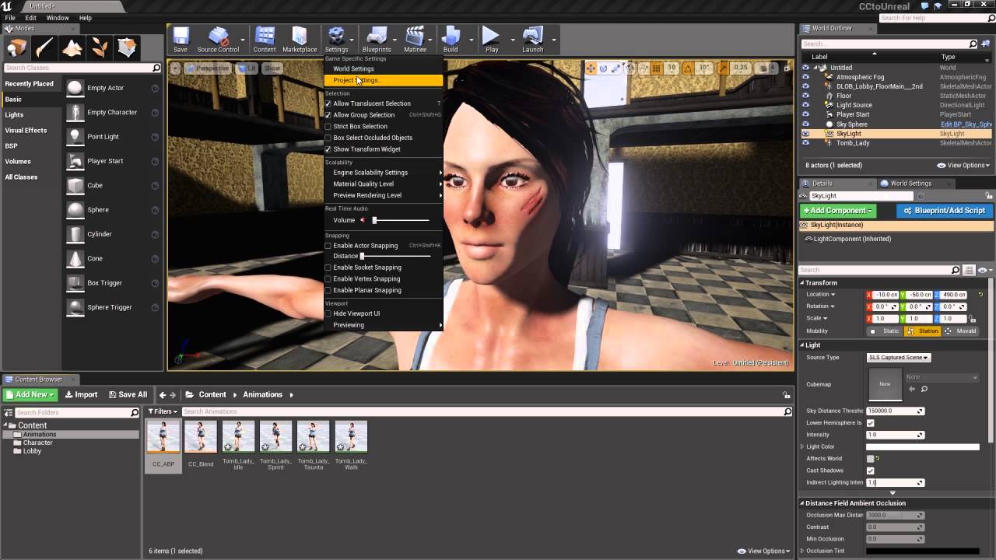Open Engine Scalability Settings submenu

click(x=383, y=173)
